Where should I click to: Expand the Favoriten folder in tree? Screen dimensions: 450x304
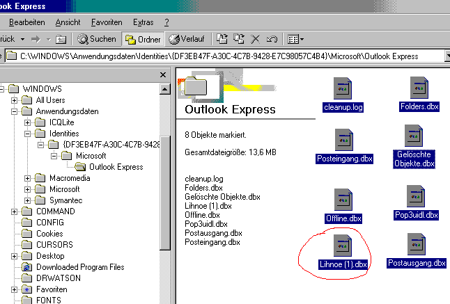[14, 289]
